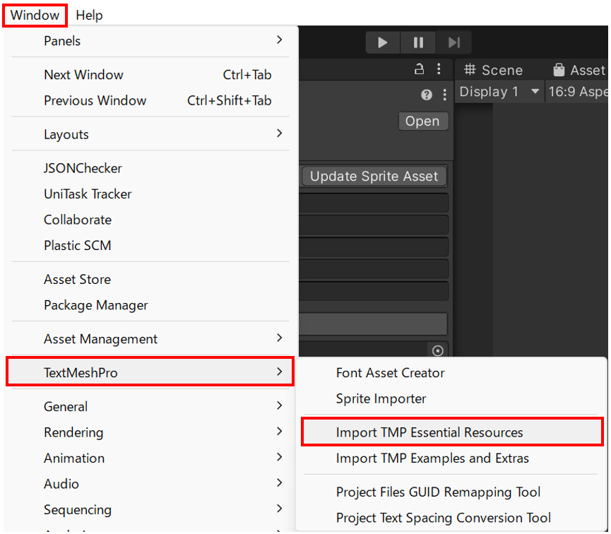Click Import TMP Essential Resources
The height and width of the screenshot is (534, 611).
(x=452, y=432)
